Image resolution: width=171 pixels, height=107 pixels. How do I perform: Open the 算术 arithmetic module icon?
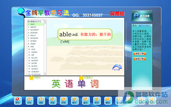(x=75, y=100)
